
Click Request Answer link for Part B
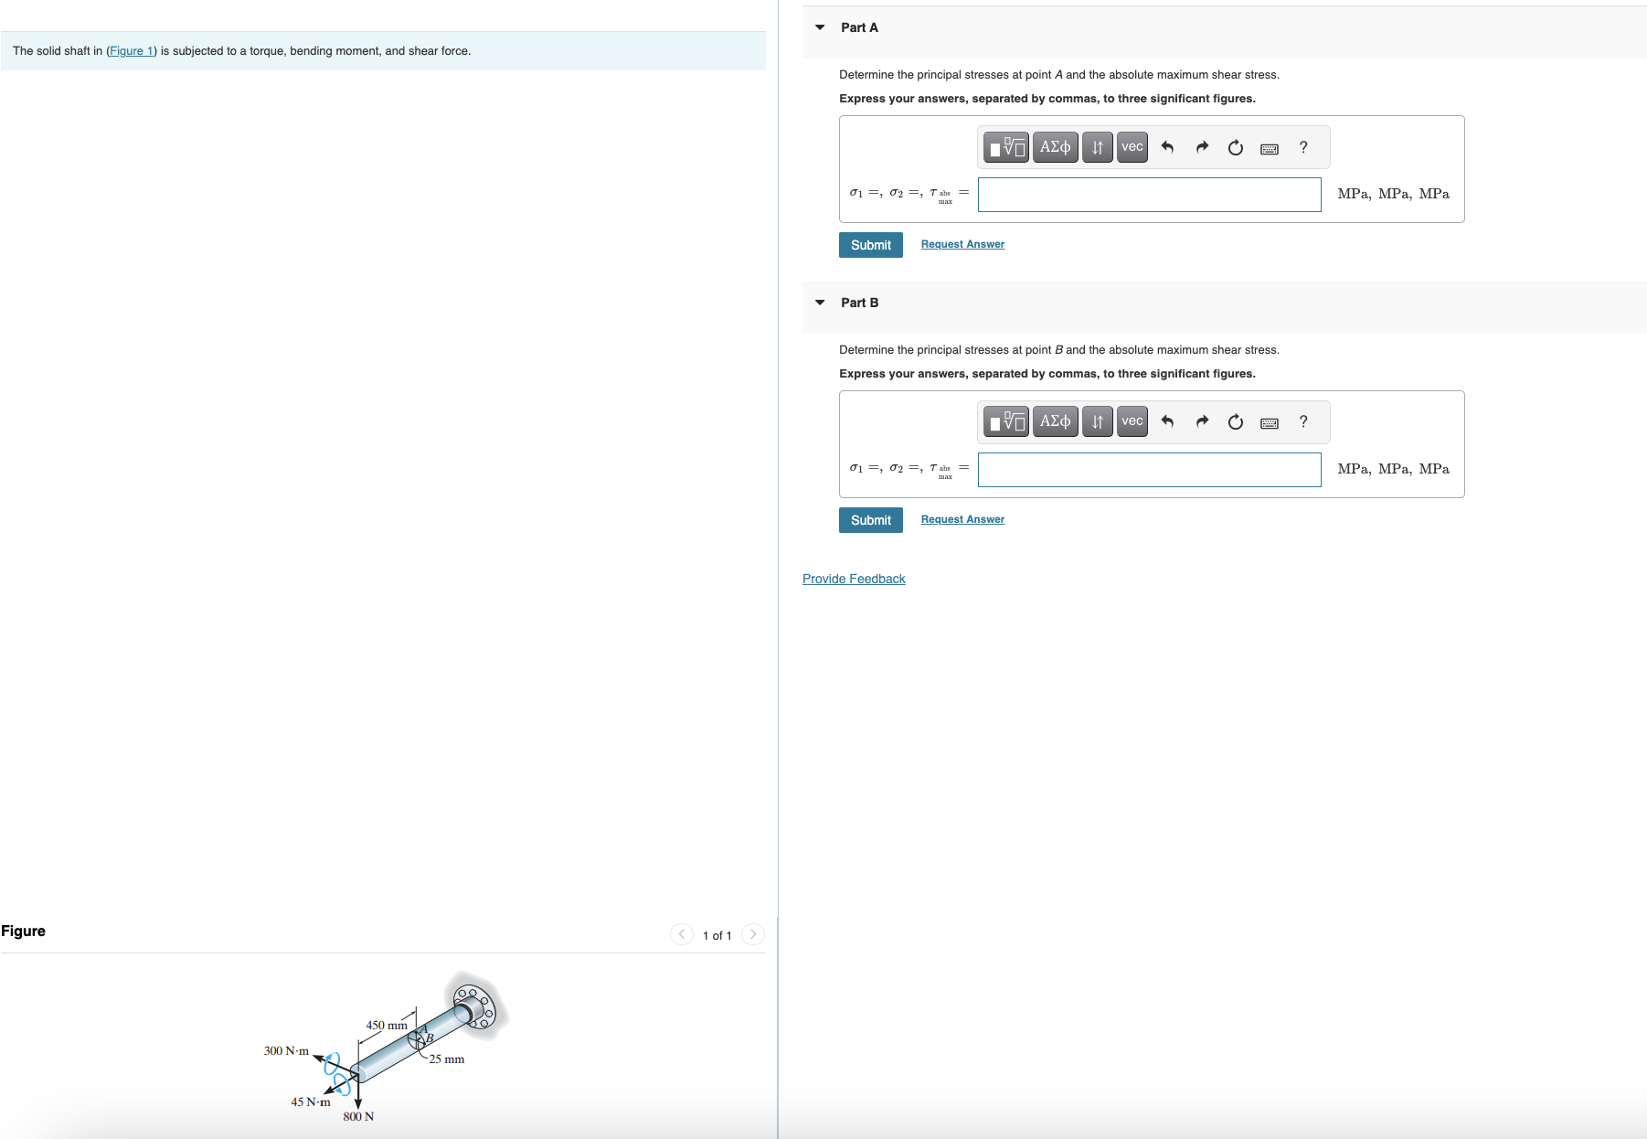(962, 519)
